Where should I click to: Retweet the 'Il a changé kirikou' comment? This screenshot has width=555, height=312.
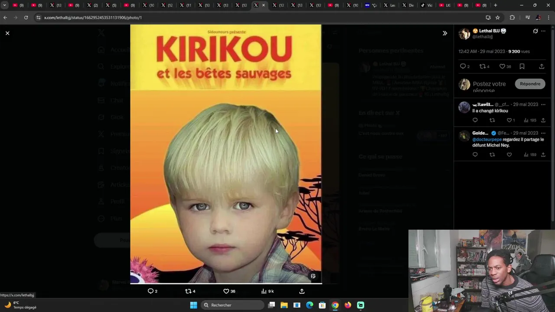coord(492,120)
